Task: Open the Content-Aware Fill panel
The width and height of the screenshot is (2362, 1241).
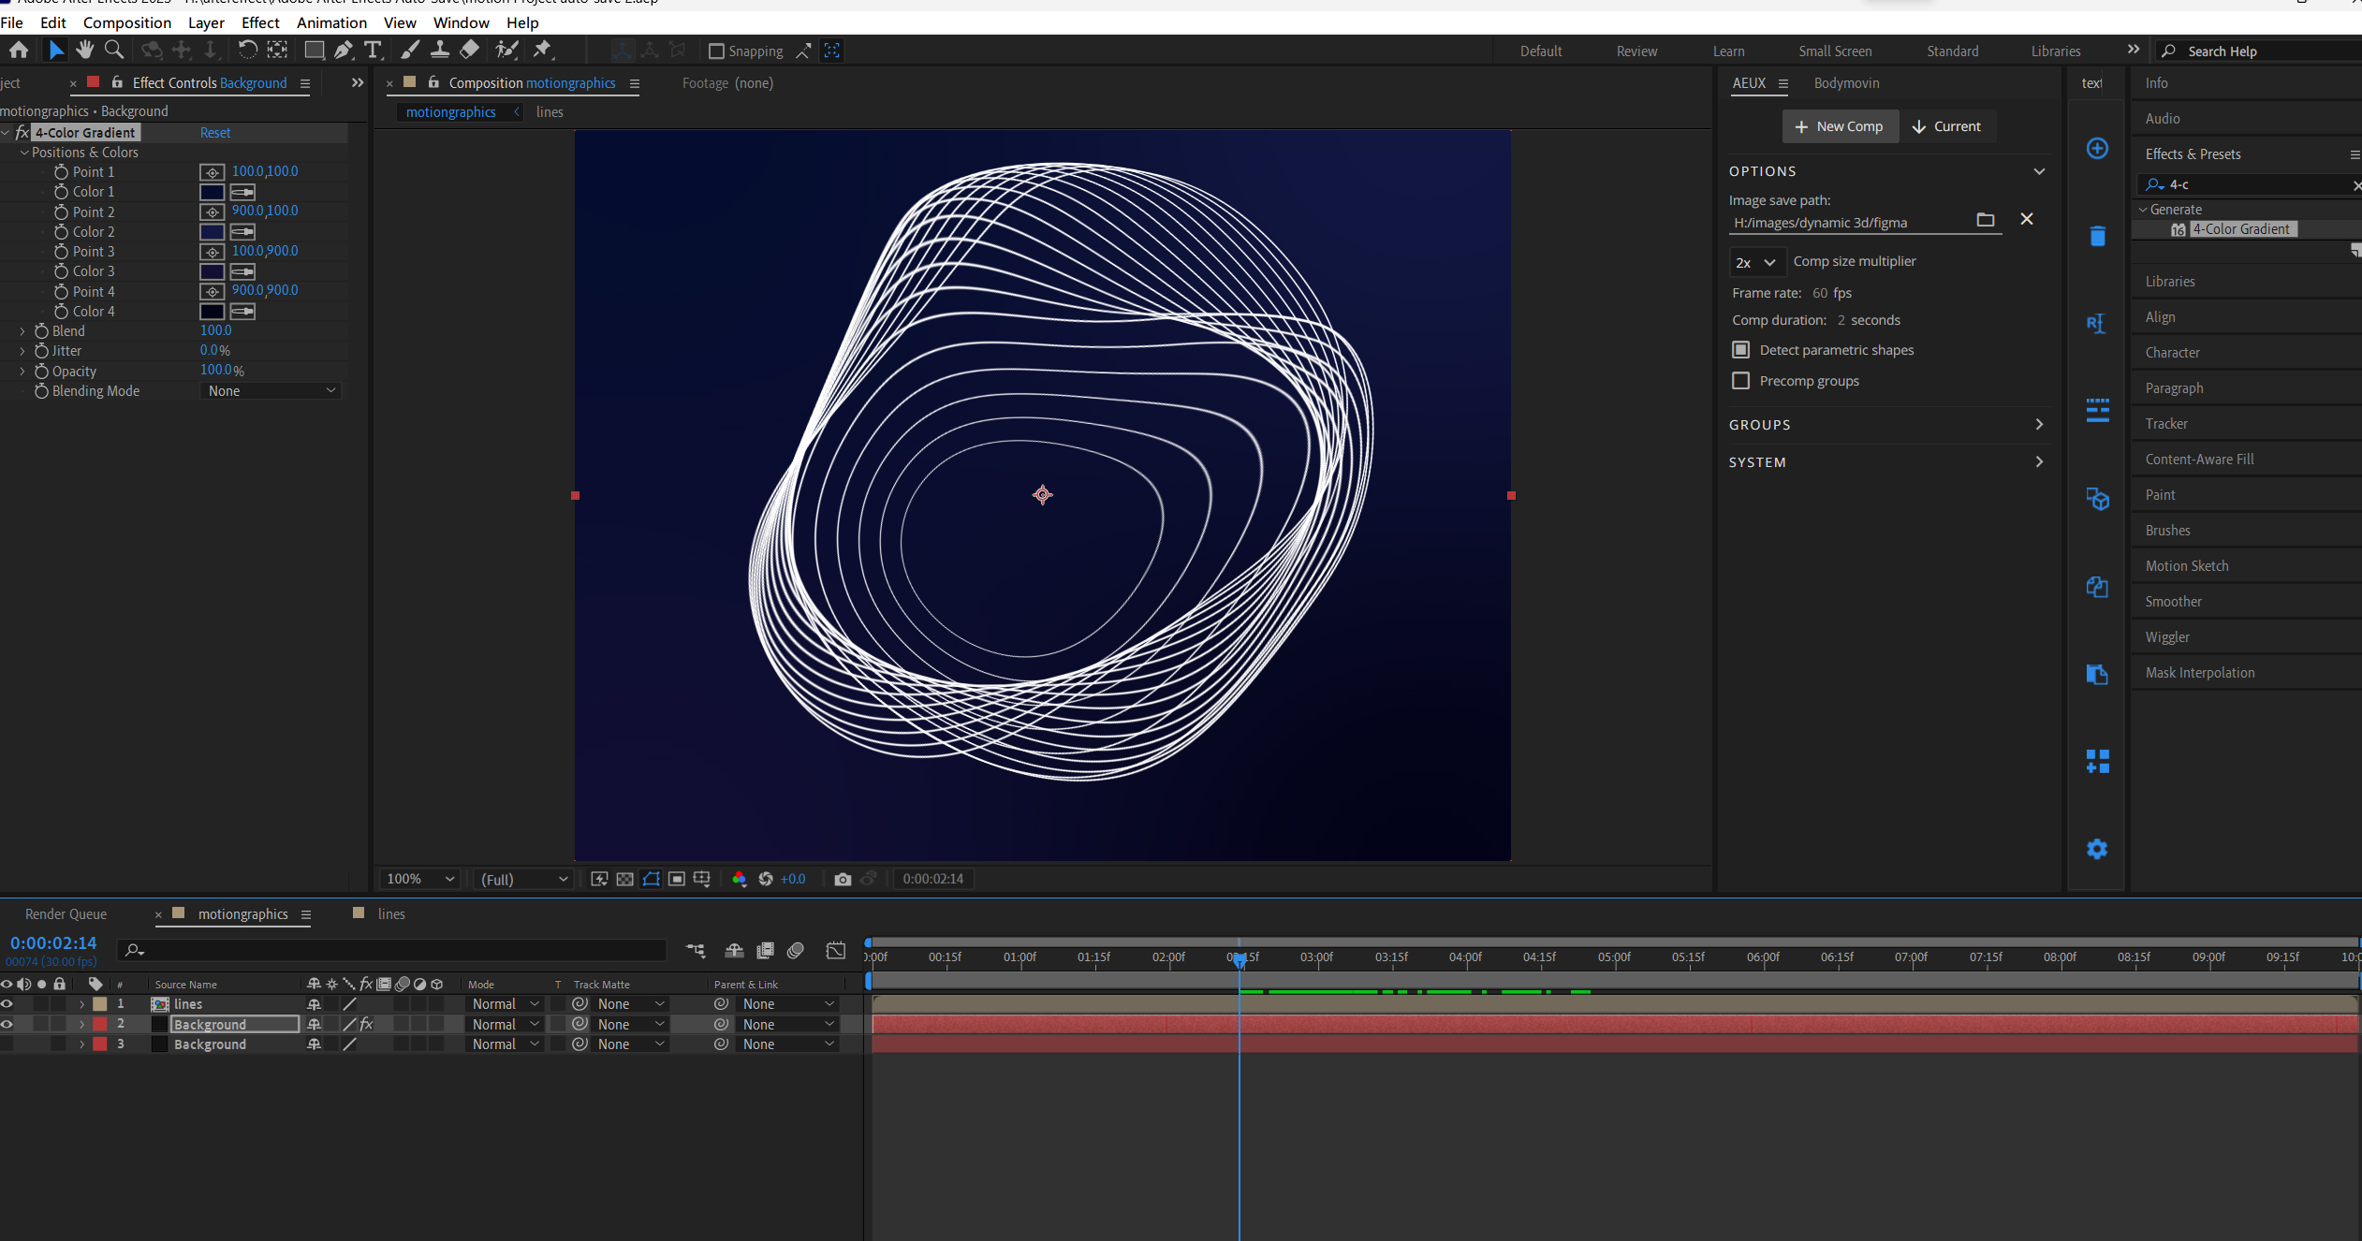Action: point(2199,460)
